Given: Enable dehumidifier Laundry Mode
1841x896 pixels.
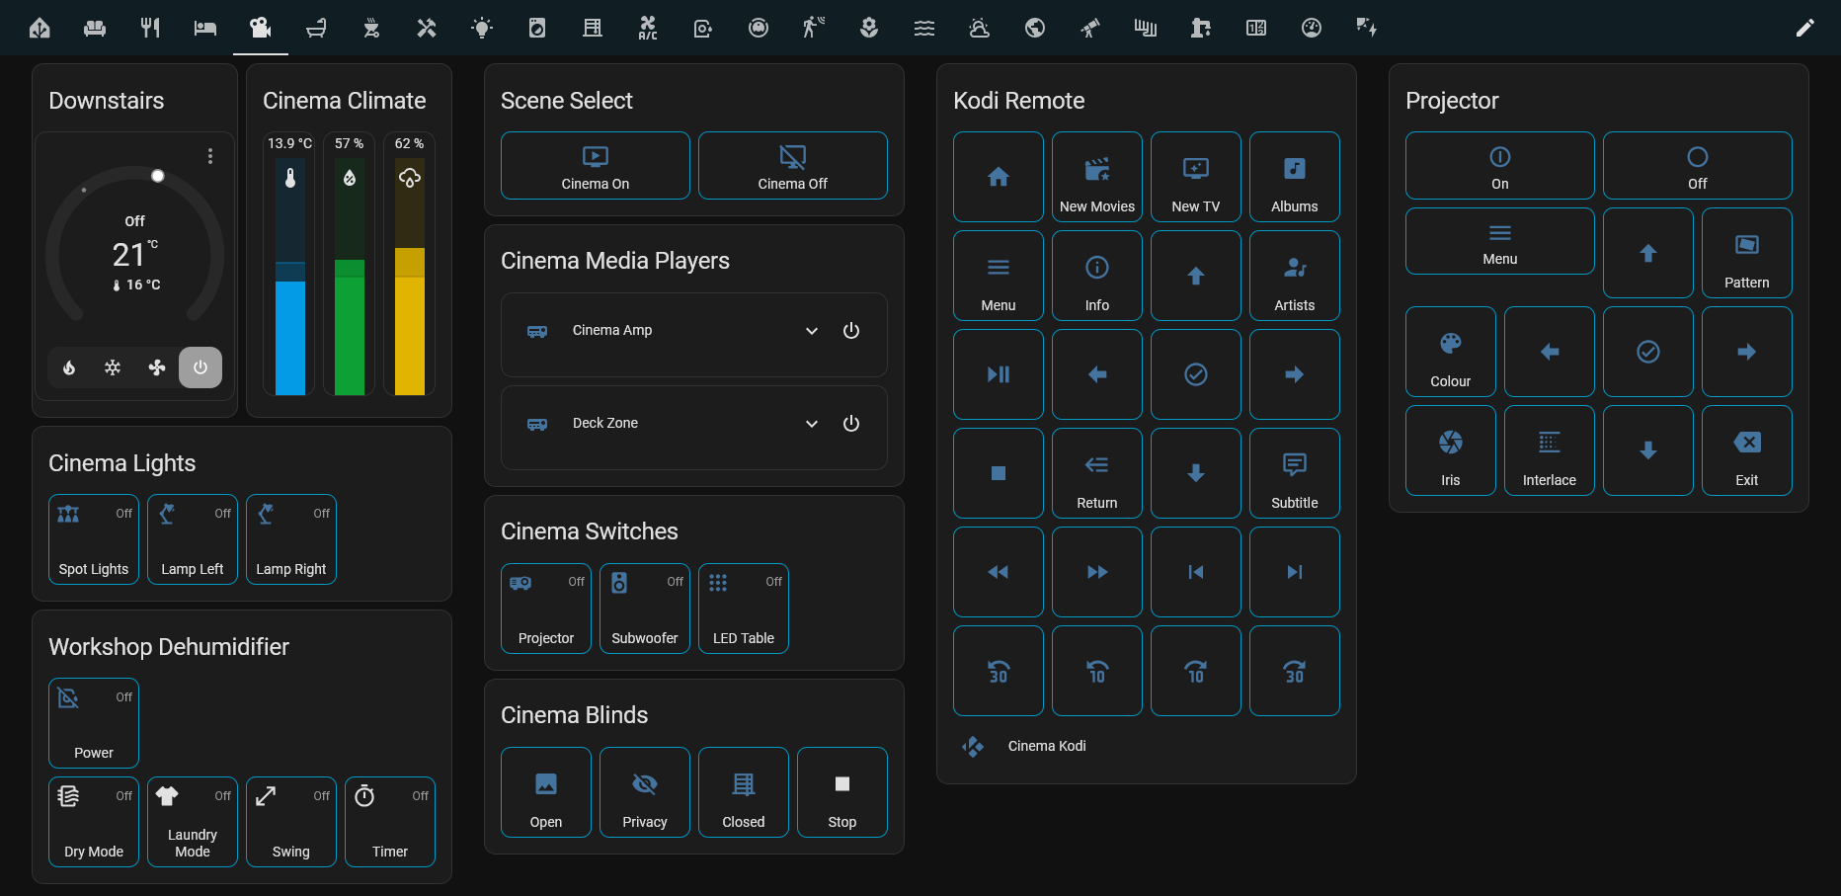Looking at the screenshot, I should click(x=193, y=822).
